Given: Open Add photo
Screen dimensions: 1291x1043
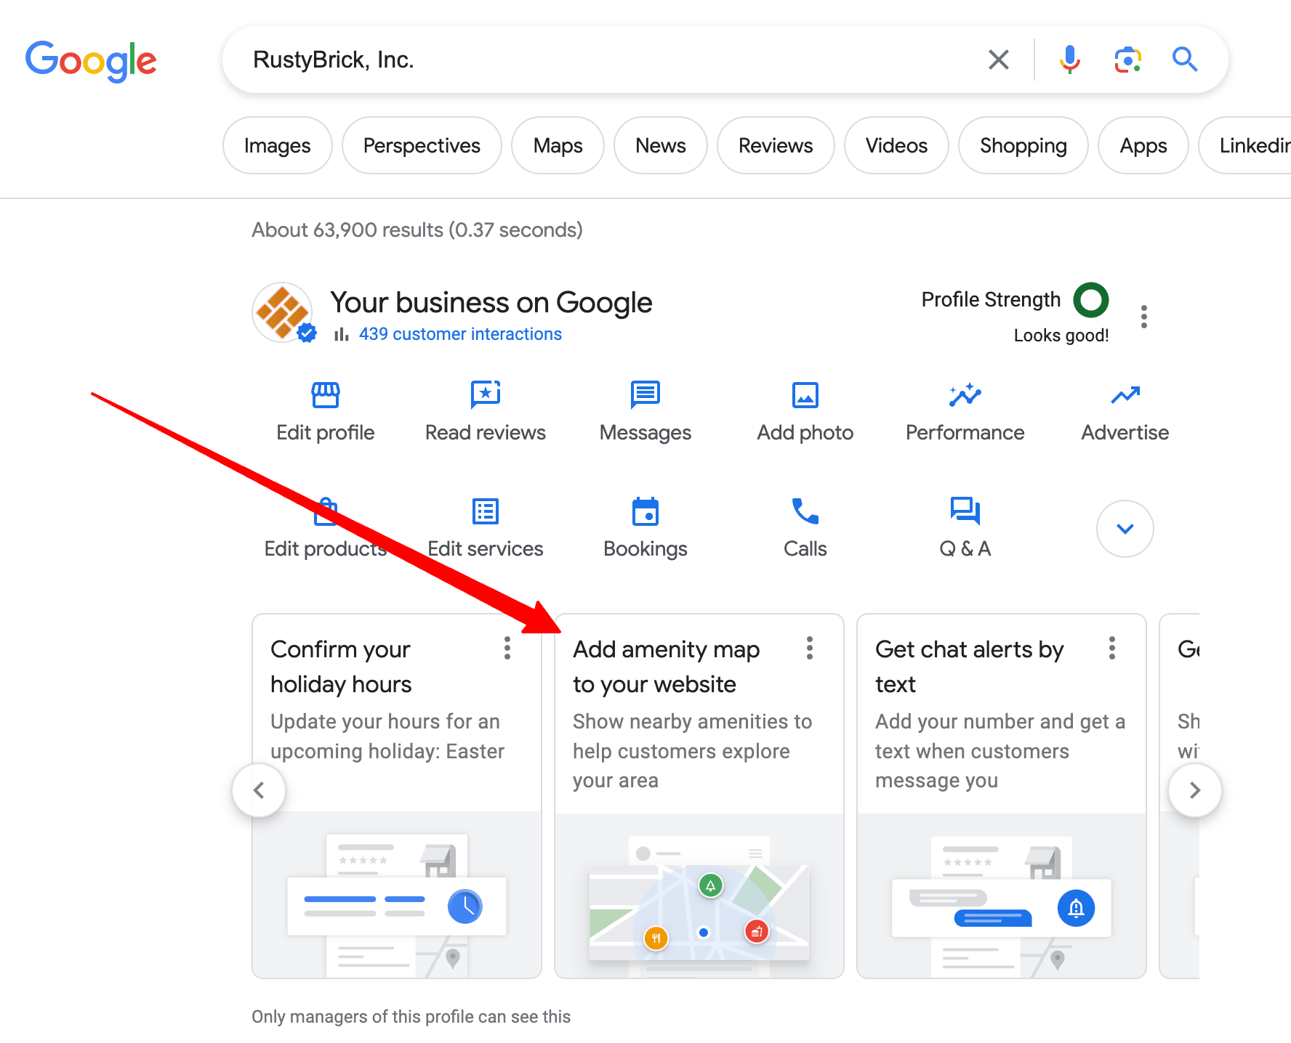Looking at the screenshot, I should pyautogui.click(x=805, y=395).
